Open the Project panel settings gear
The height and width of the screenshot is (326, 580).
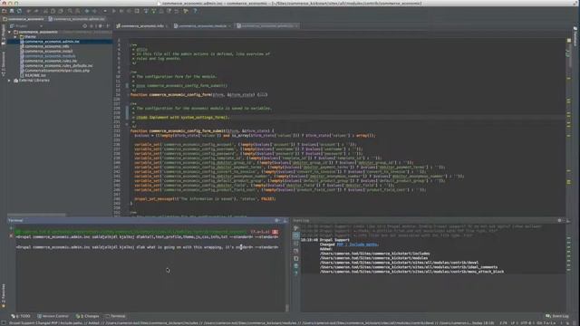point(101,26)
